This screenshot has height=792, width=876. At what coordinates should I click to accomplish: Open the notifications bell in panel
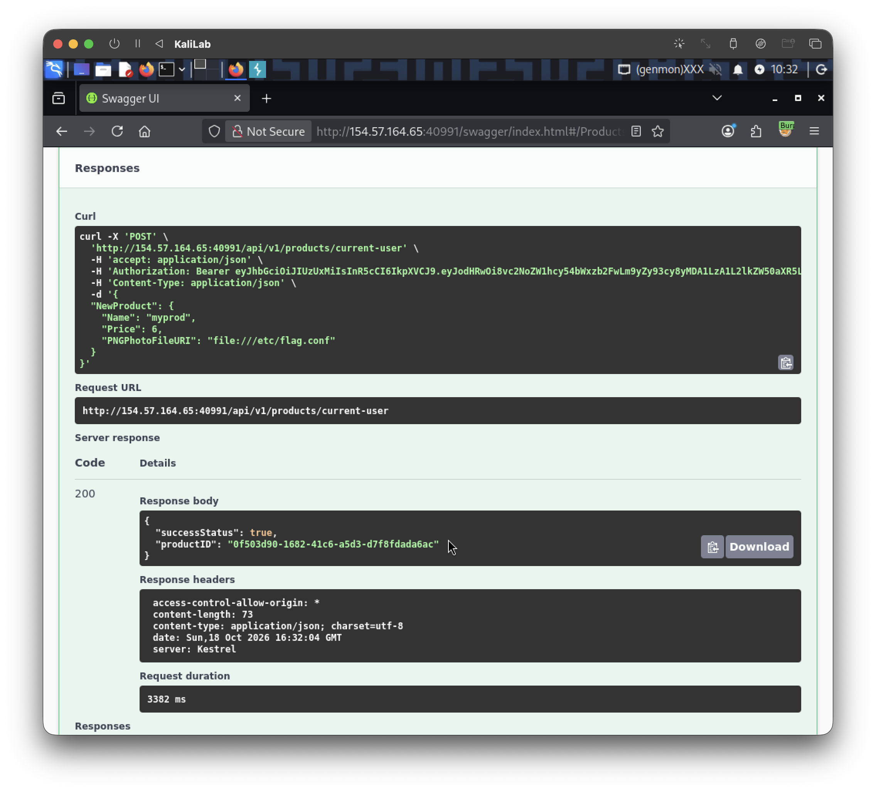coord(738,69)
